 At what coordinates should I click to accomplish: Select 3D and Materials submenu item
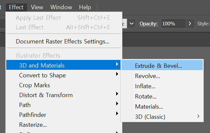coord(63,65)
